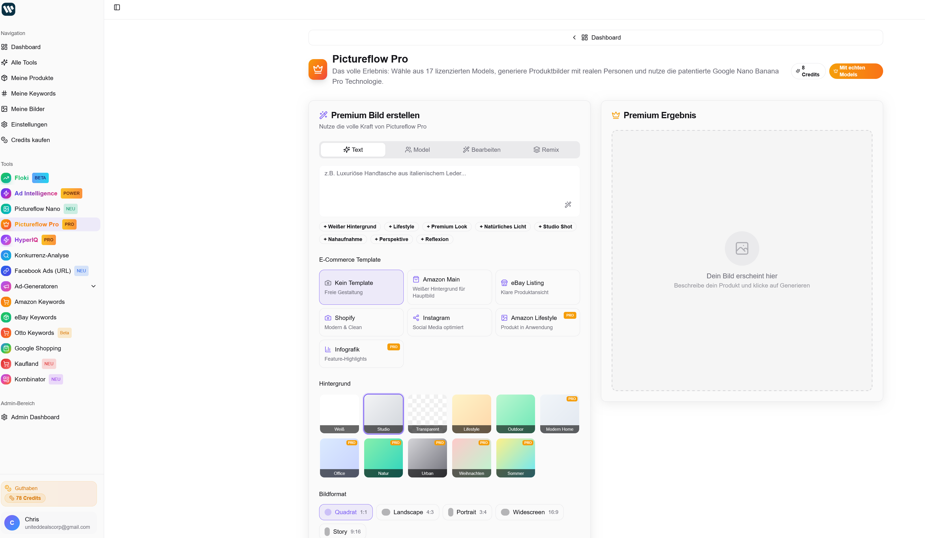Viewport: 925px width, 538px height.
Task: Open Konkurrenz-Analyse magnifier icon
Action: (x=6, y=255)
